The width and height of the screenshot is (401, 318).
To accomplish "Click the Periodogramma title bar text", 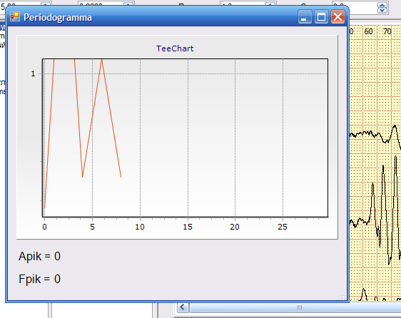I will point(58,17).
